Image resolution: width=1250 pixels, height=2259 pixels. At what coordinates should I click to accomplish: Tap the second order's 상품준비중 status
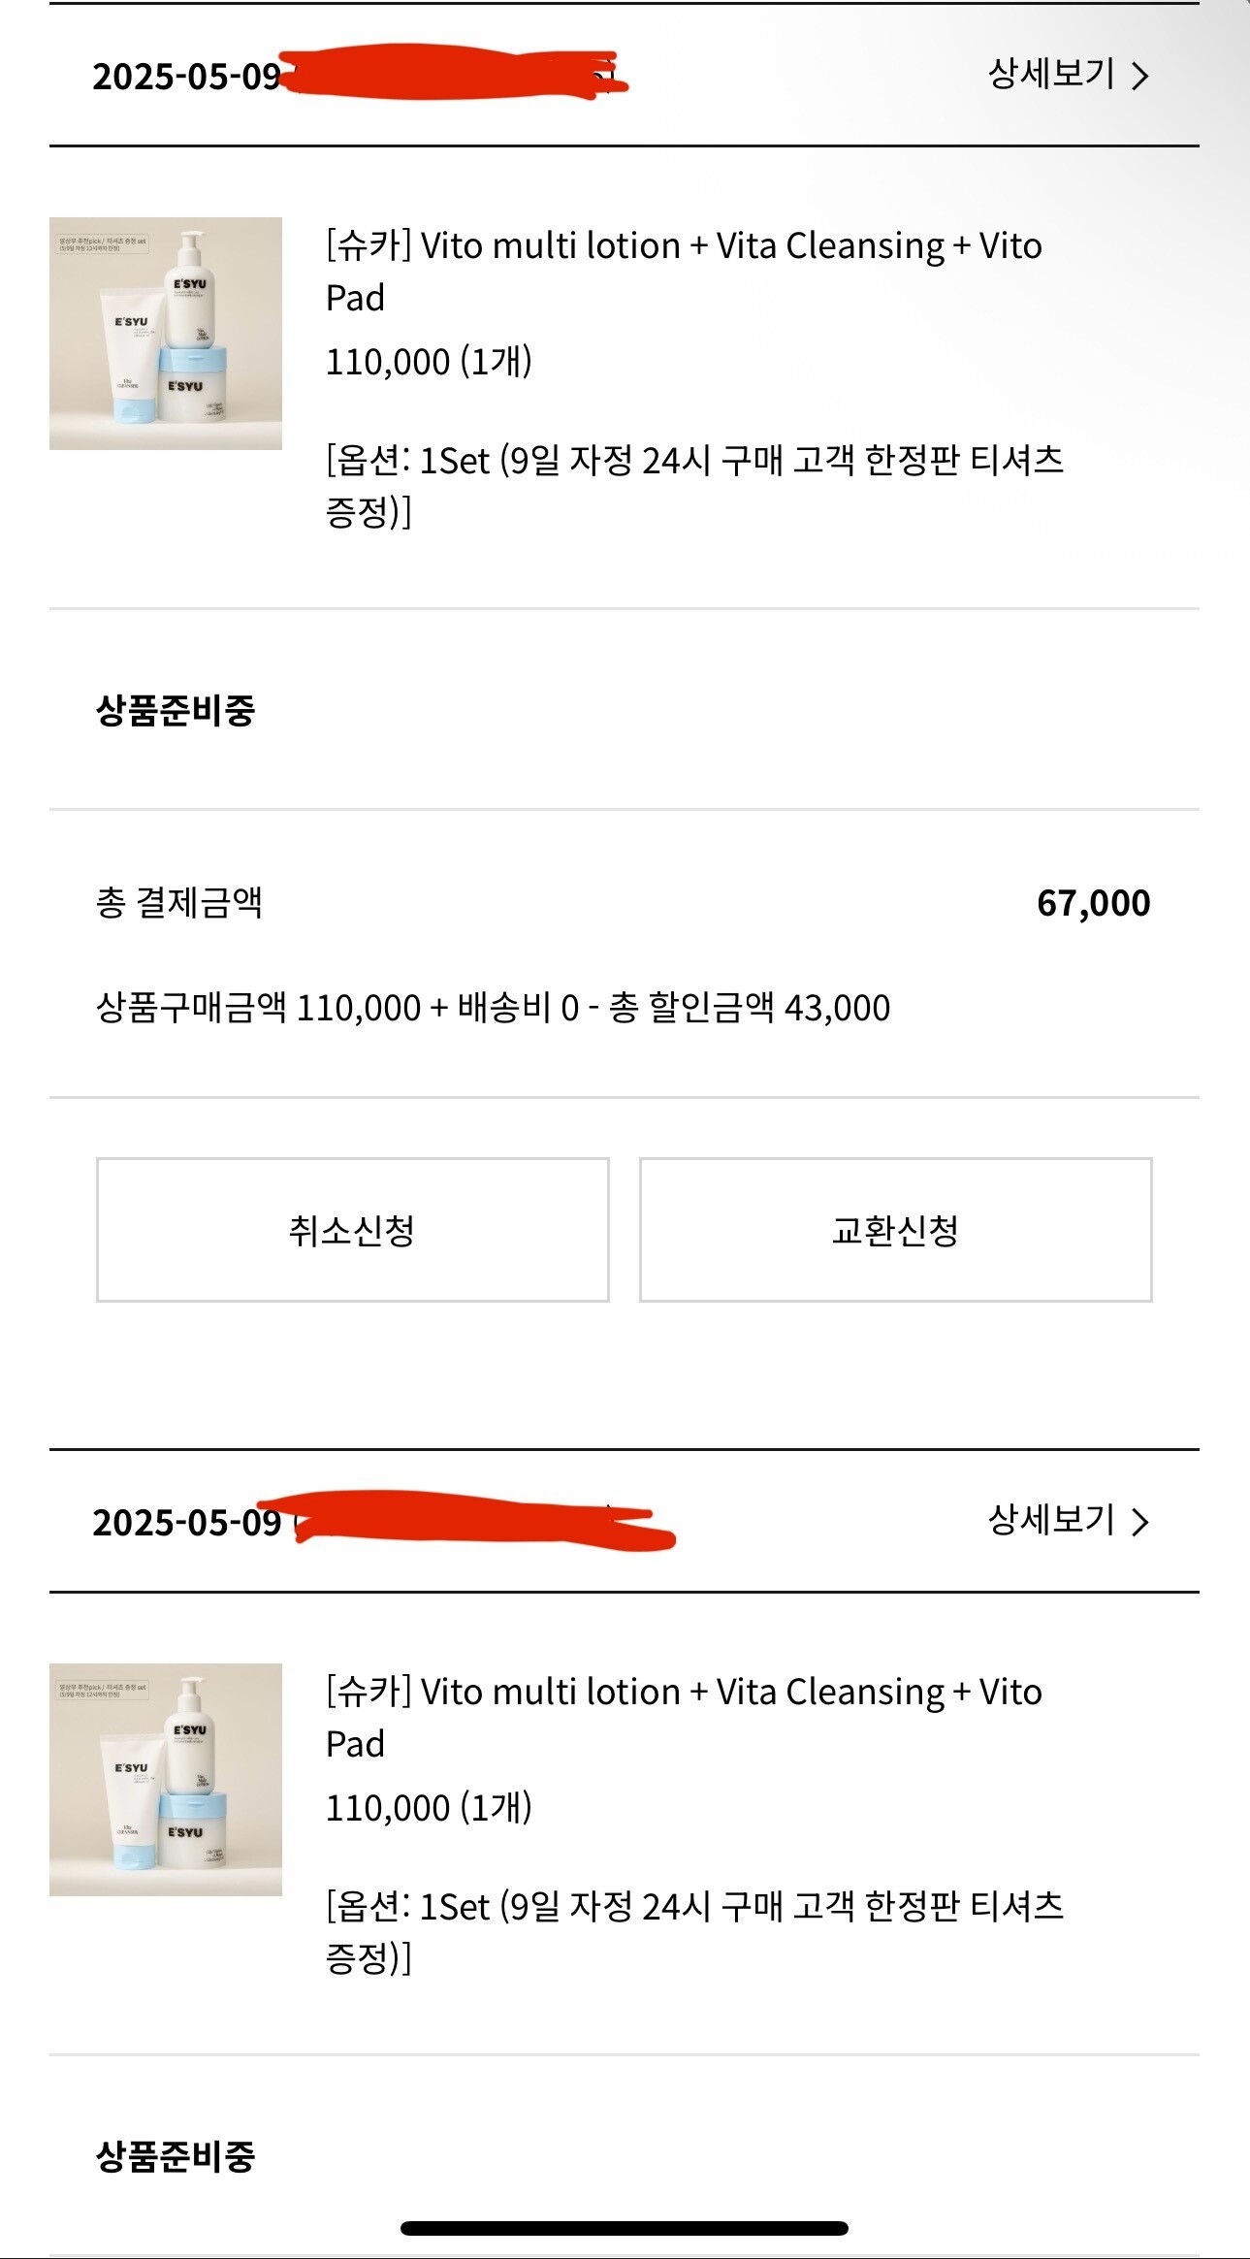[x=176, y=2156]
